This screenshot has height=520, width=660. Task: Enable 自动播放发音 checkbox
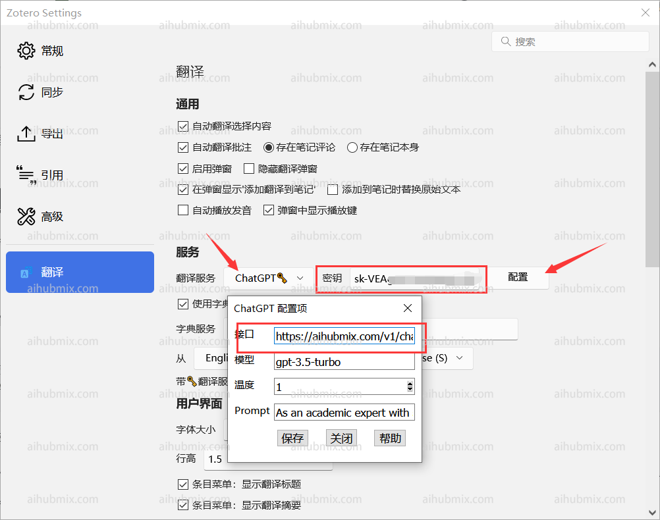(x=183, y=210)
